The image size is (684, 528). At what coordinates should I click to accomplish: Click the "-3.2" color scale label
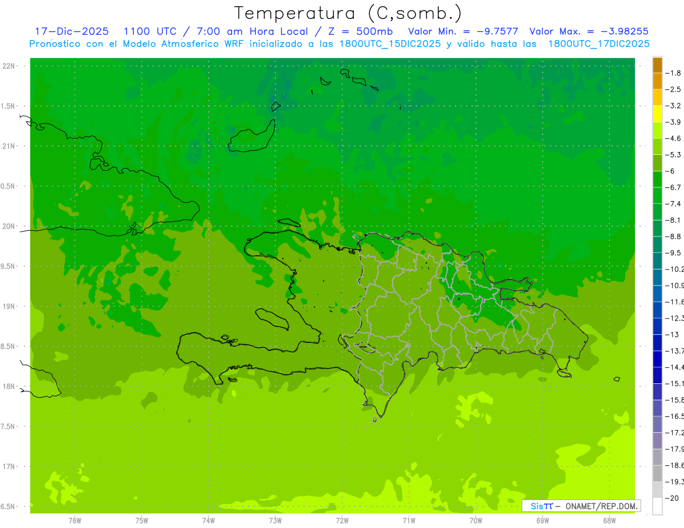click(674, 106)
